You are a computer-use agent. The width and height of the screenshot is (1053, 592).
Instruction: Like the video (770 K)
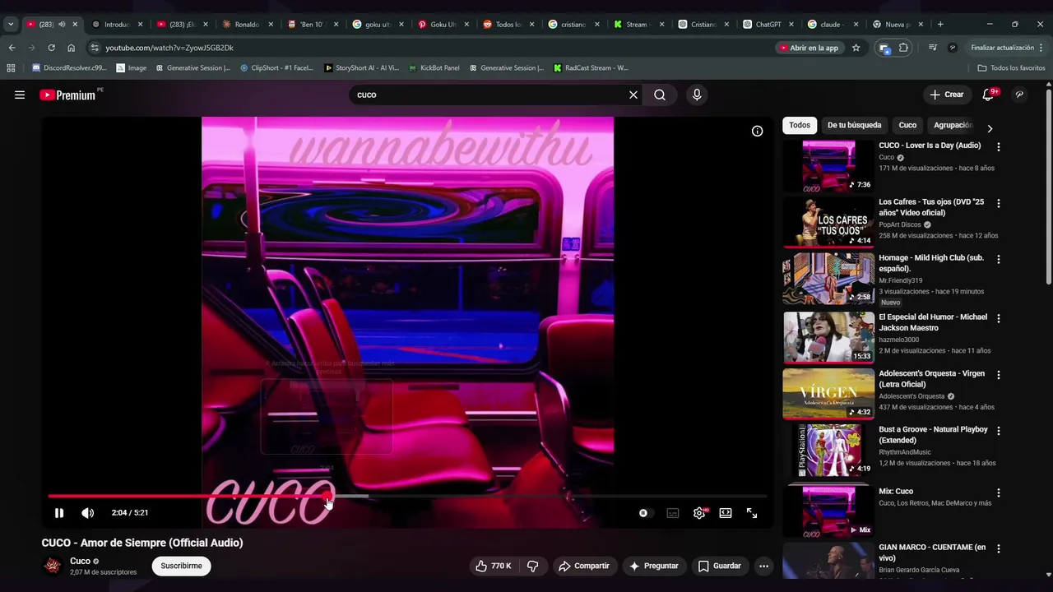point(494,566)
